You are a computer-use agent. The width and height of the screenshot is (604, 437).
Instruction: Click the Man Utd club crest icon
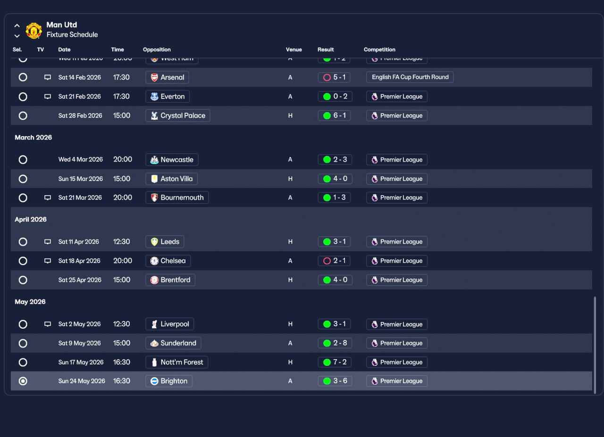34,30
